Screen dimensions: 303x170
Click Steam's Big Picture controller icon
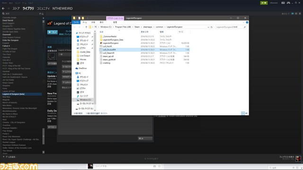click(x=288, y=3)
